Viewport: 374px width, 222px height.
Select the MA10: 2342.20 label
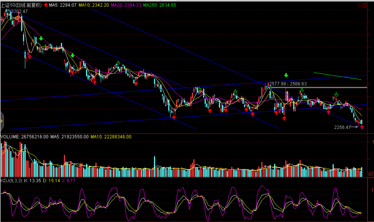coord(94,5)
